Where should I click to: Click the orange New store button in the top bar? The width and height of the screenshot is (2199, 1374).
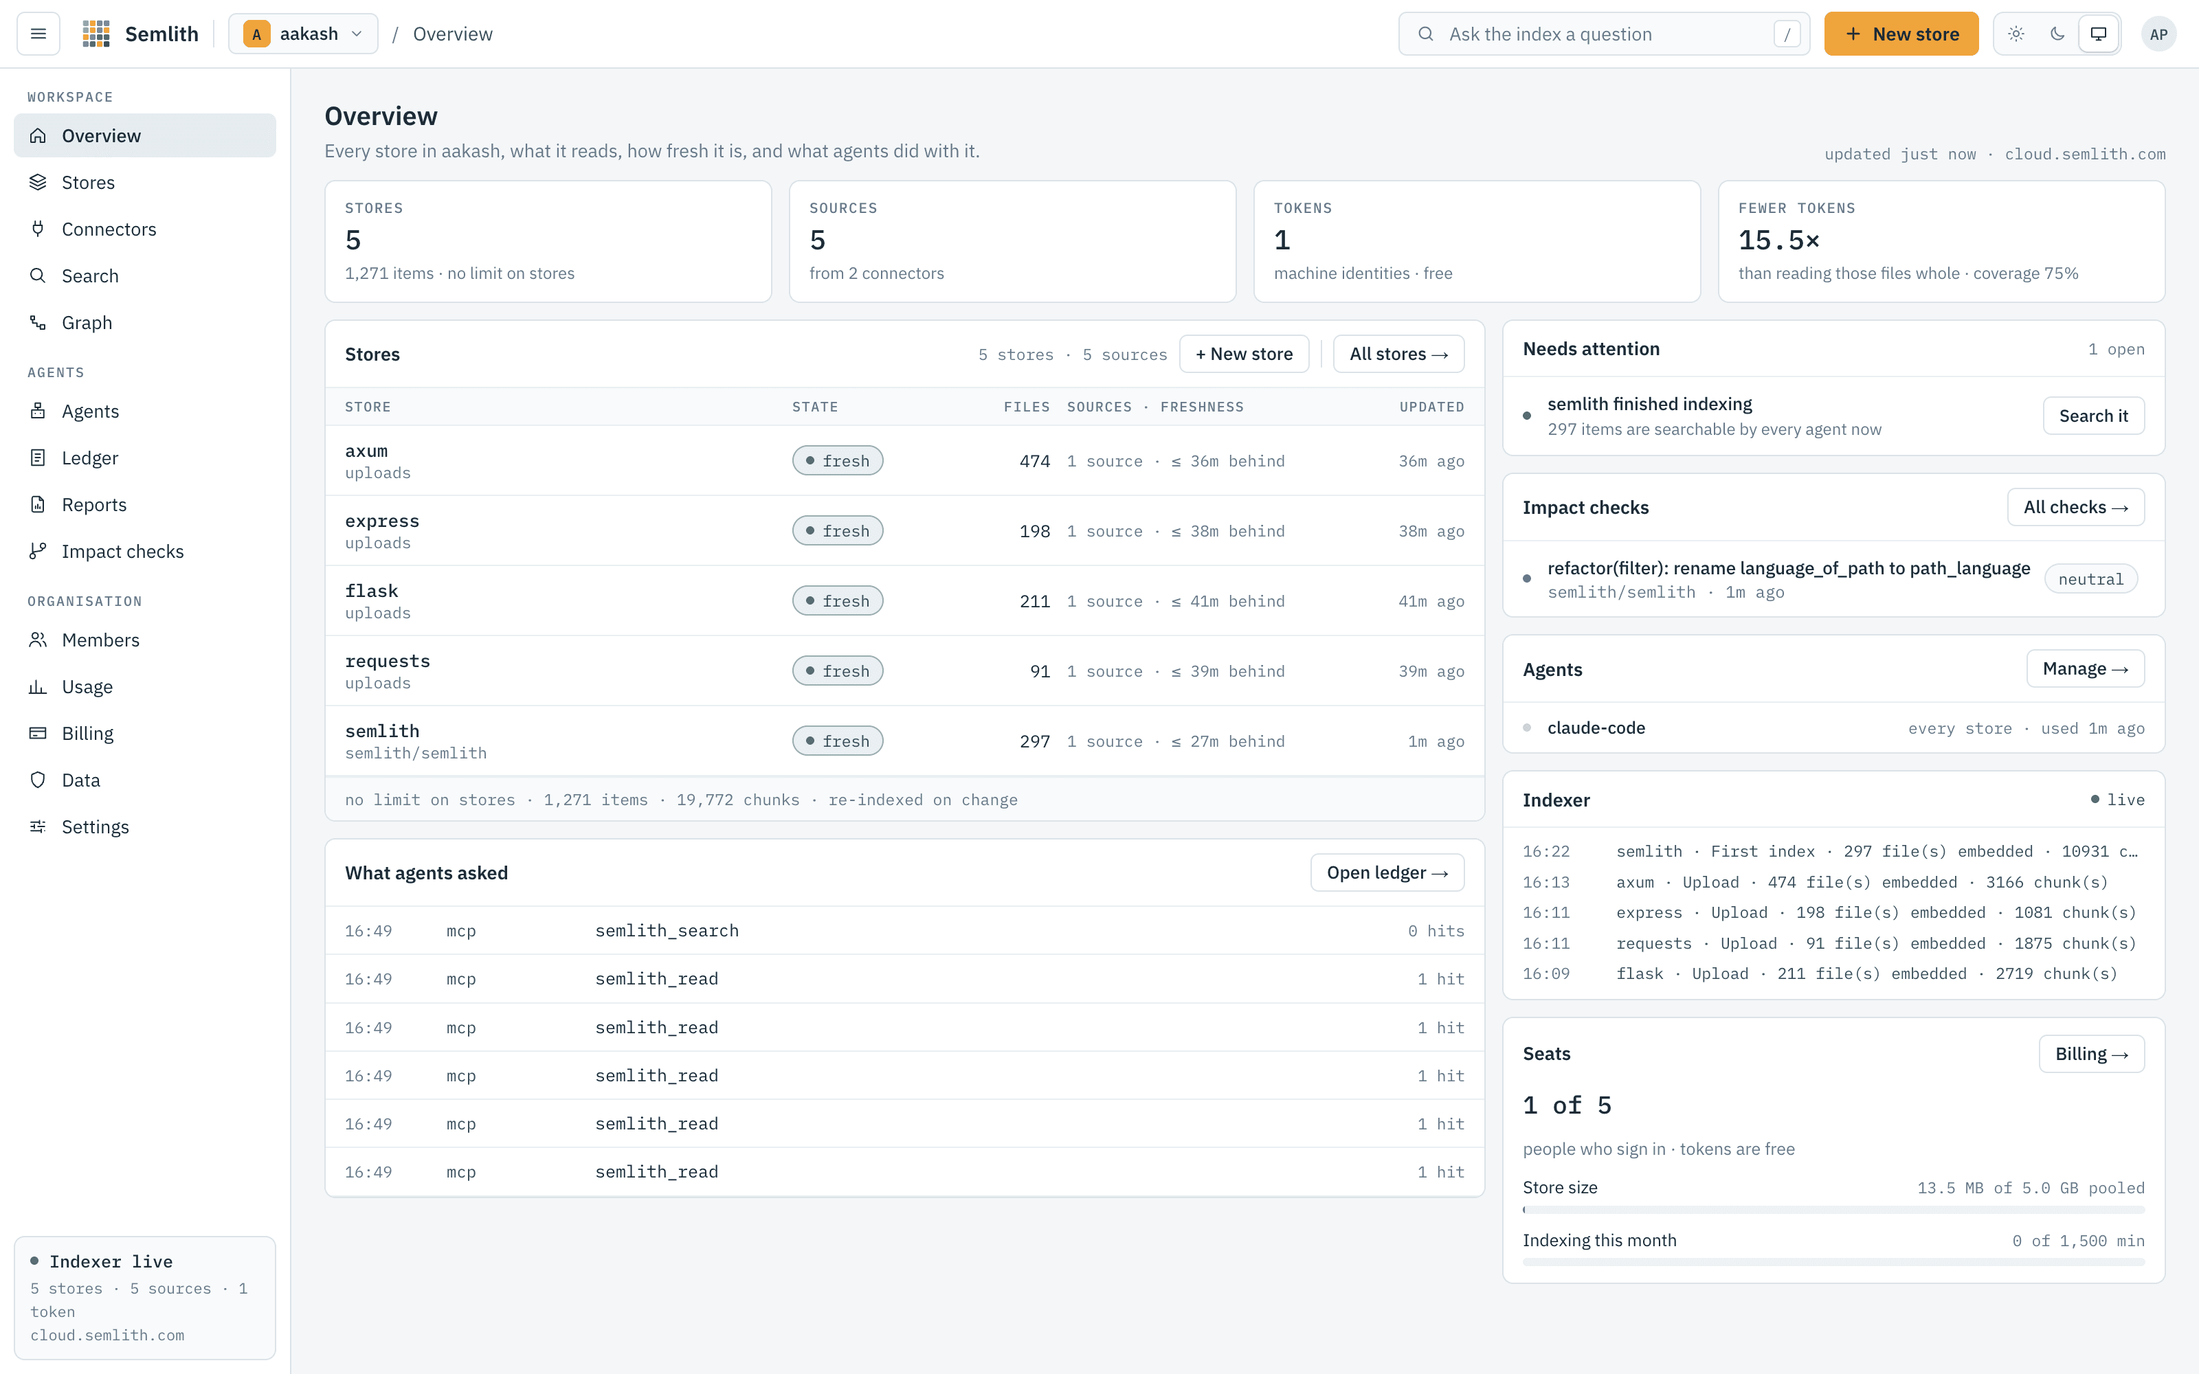point(1901,34)
